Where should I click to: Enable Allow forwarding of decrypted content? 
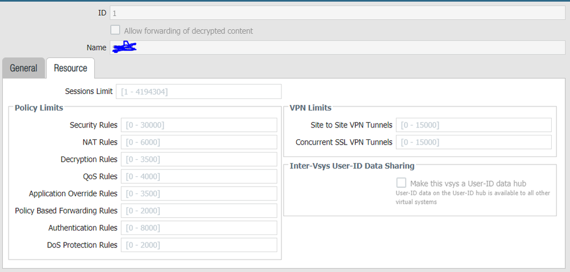coord(115,31)
